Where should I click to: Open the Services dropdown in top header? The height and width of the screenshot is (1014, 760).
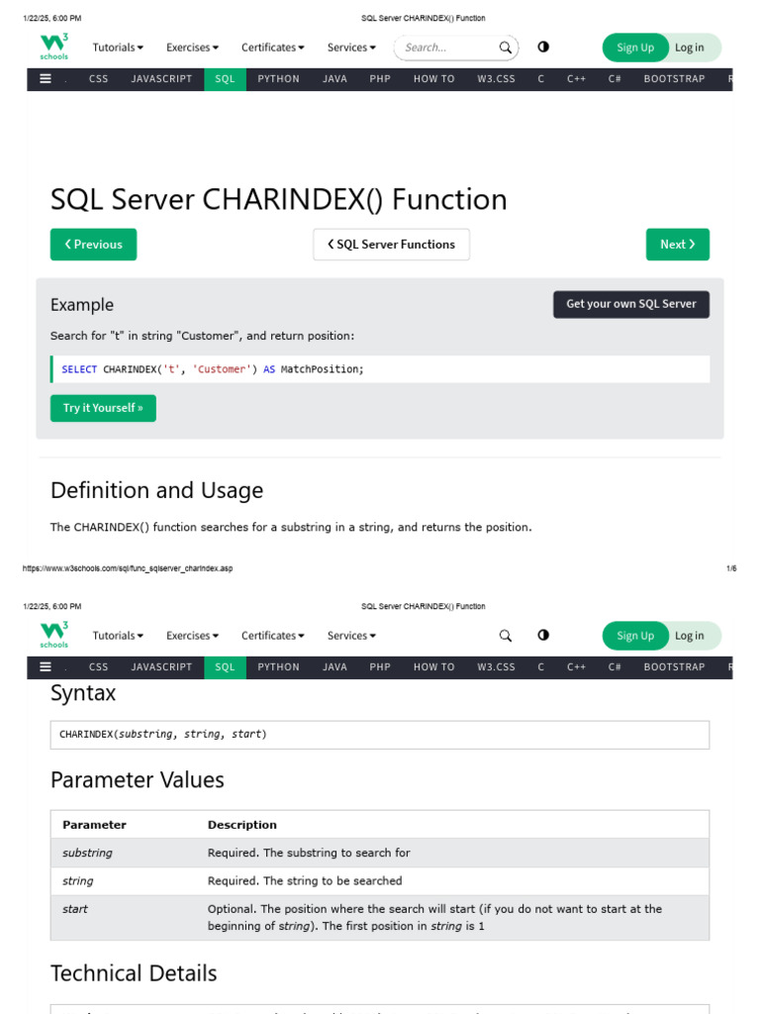point(351,48)
